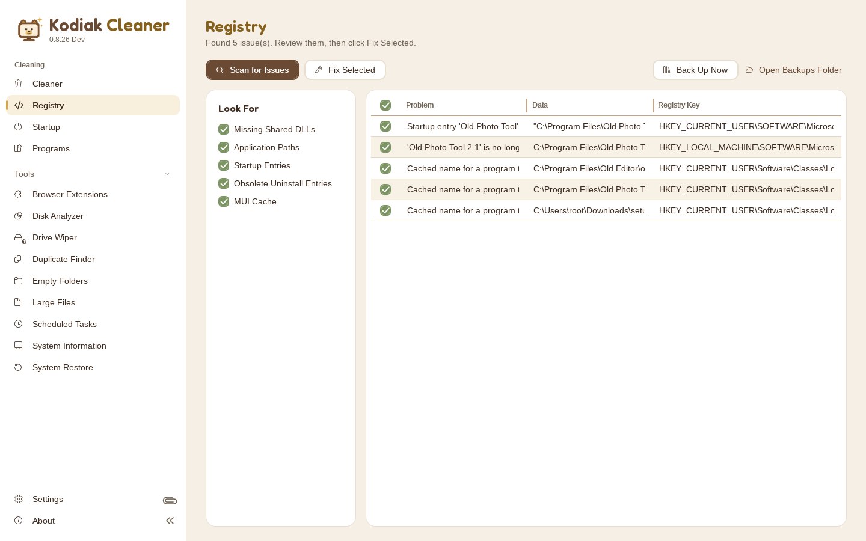The width and height of the screenshot is (866, 541).
Task: Select the 'Old Photo Tool 2.1' is no long row text
Action: (463, 147)
